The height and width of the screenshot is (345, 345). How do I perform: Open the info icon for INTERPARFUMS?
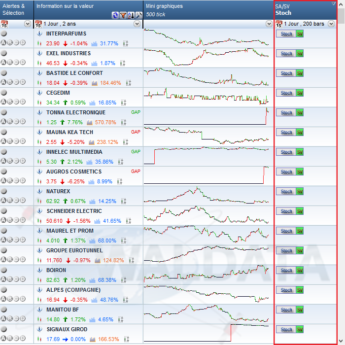tap(39, 34)
